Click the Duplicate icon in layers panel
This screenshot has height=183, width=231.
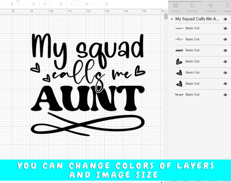(x=211, y=6)
